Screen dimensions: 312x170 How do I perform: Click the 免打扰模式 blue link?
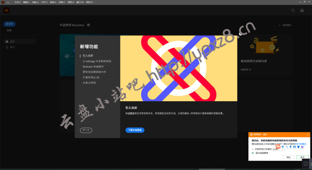[x=301, y=144]
